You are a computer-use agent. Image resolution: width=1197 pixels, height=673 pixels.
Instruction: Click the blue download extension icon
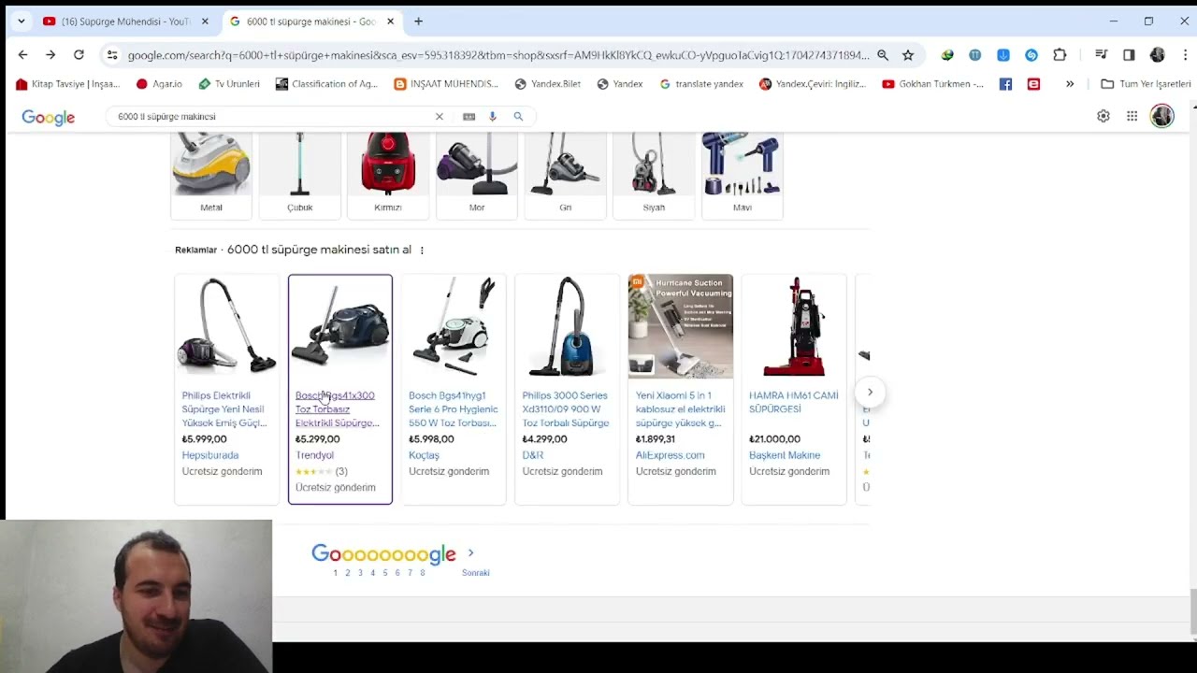coord(1003,55)
